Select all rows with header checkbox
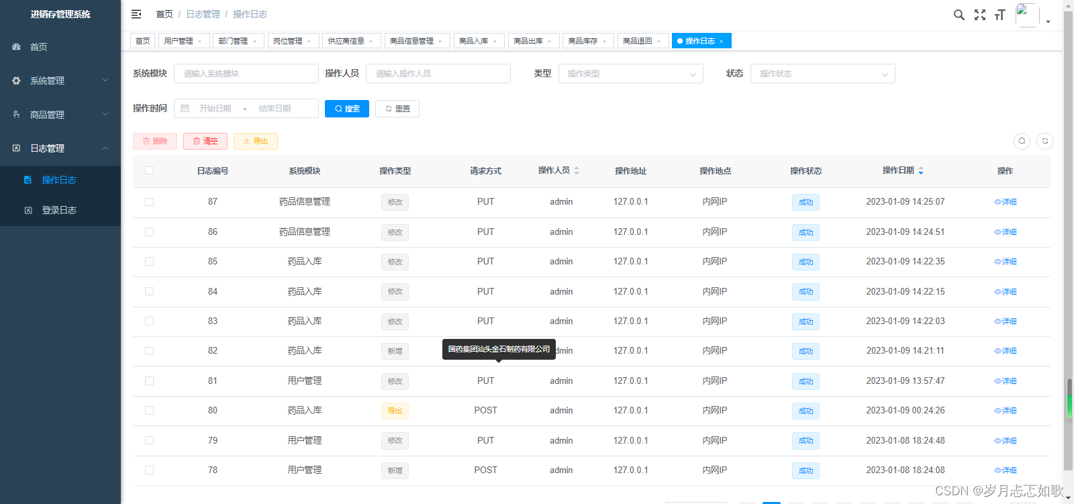This screenshot has height=504, width=1074. coord(149,170)
